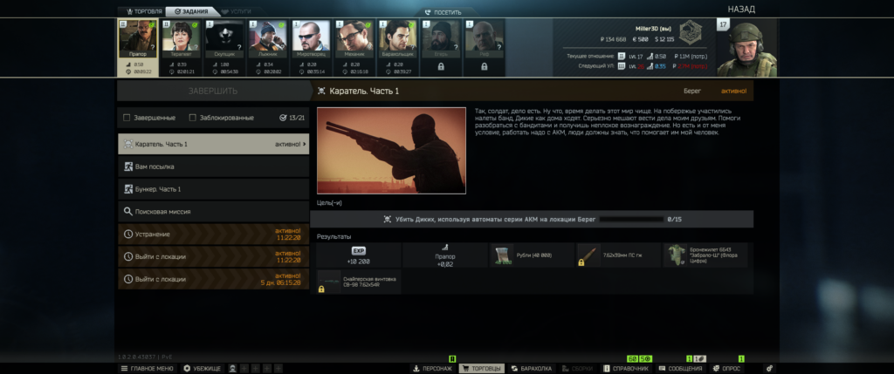The image size is (894, 374).
Task: Toggle the Завершенные checkbox
Action: click(127, 118)
